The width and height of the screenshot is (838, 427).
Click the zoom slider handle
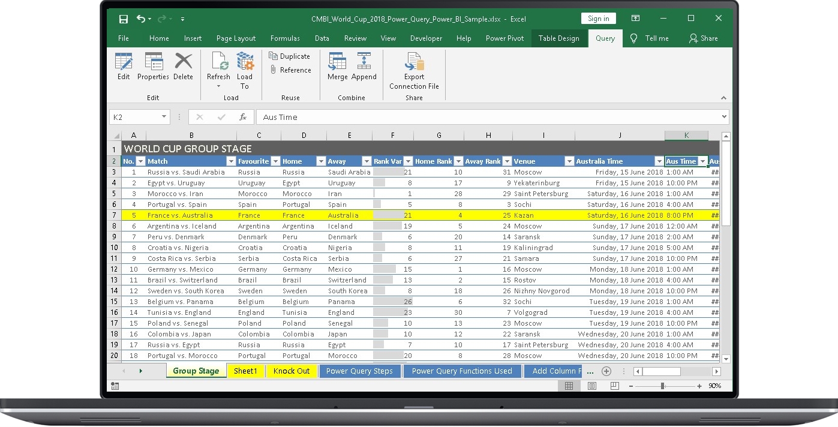662,386
